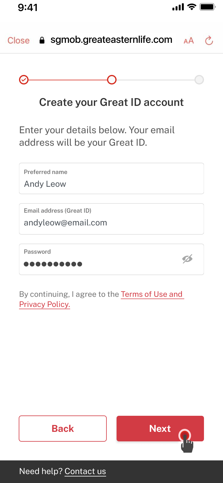Screen dimensions: 223x483
Task: Tap the padlock icon beside the URL
Action: (x=42, y=40)
